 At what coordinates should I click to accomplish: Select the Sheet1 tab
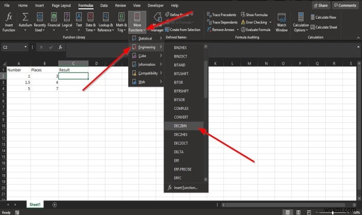[35, 205]
